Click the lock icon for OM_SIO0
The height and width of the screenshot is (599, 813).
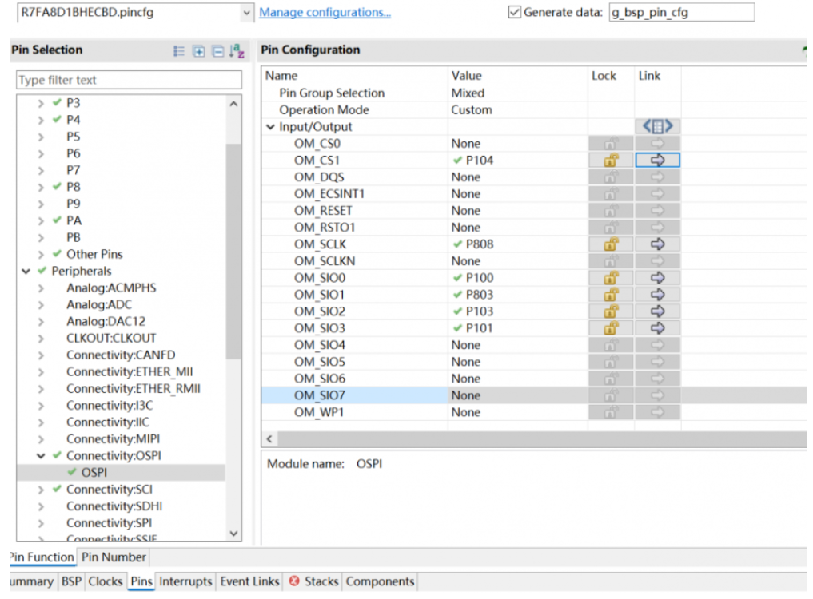coord(612,278)
